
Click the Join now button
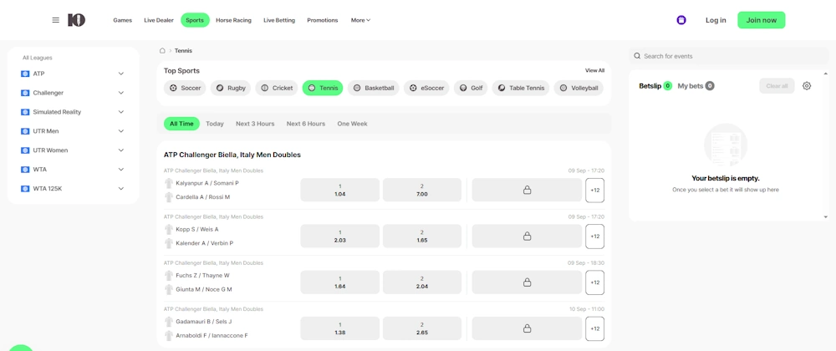click(762, 20)
